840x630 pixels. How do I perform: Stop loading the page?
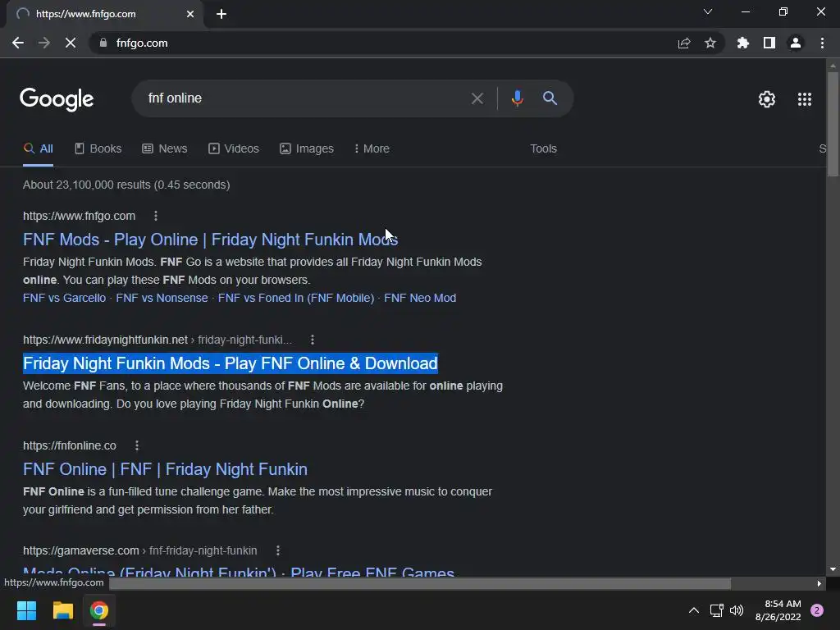tap(71, 43)
